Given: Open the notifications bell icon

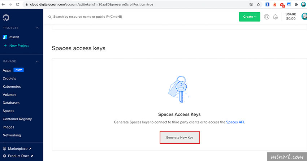Looking at the screenshot, I should [275, 17].
